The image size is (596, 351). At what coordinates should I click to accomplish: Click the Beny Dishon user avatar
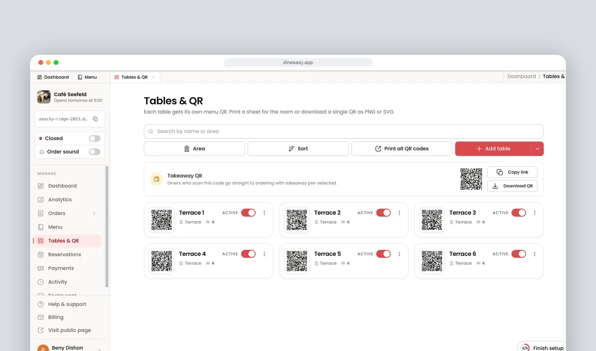pyautogui.click(x=43, y=348)
